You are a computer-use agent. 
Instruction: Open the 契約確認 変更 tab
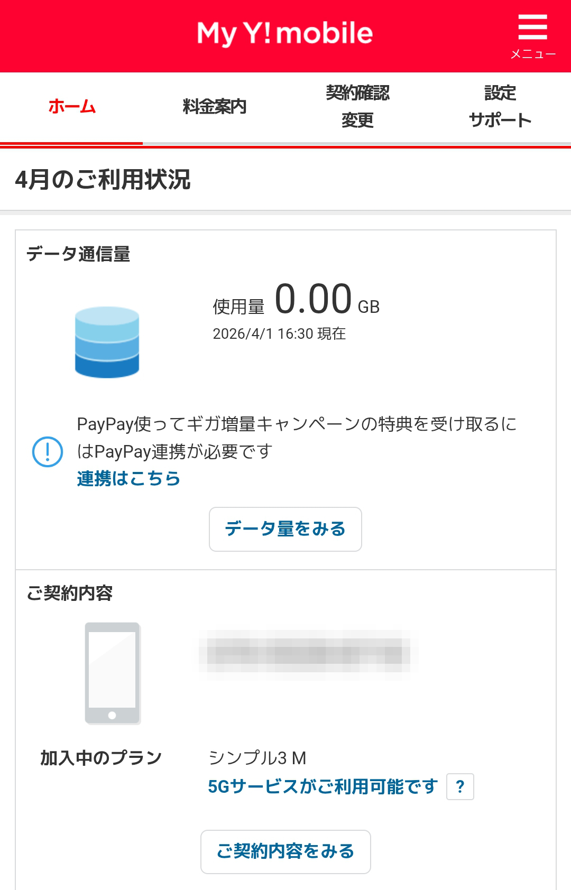pyautogui.click(x=357, y=107)
